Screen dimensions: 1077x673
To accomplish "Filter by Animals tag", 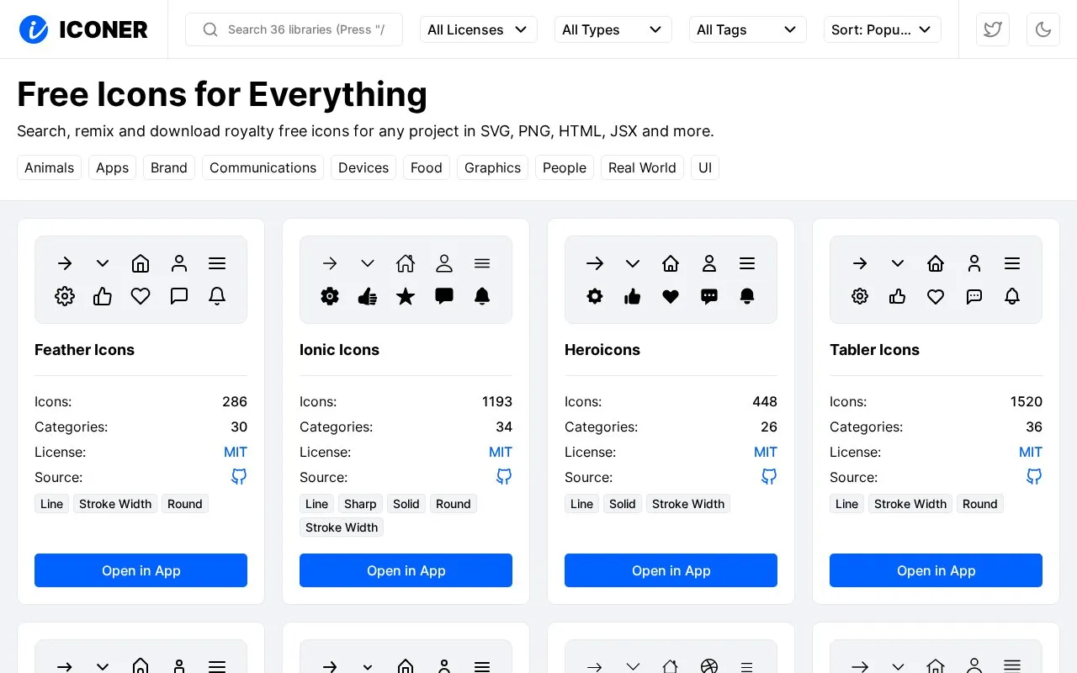I will pyautogui.click(x=49, y=167).
